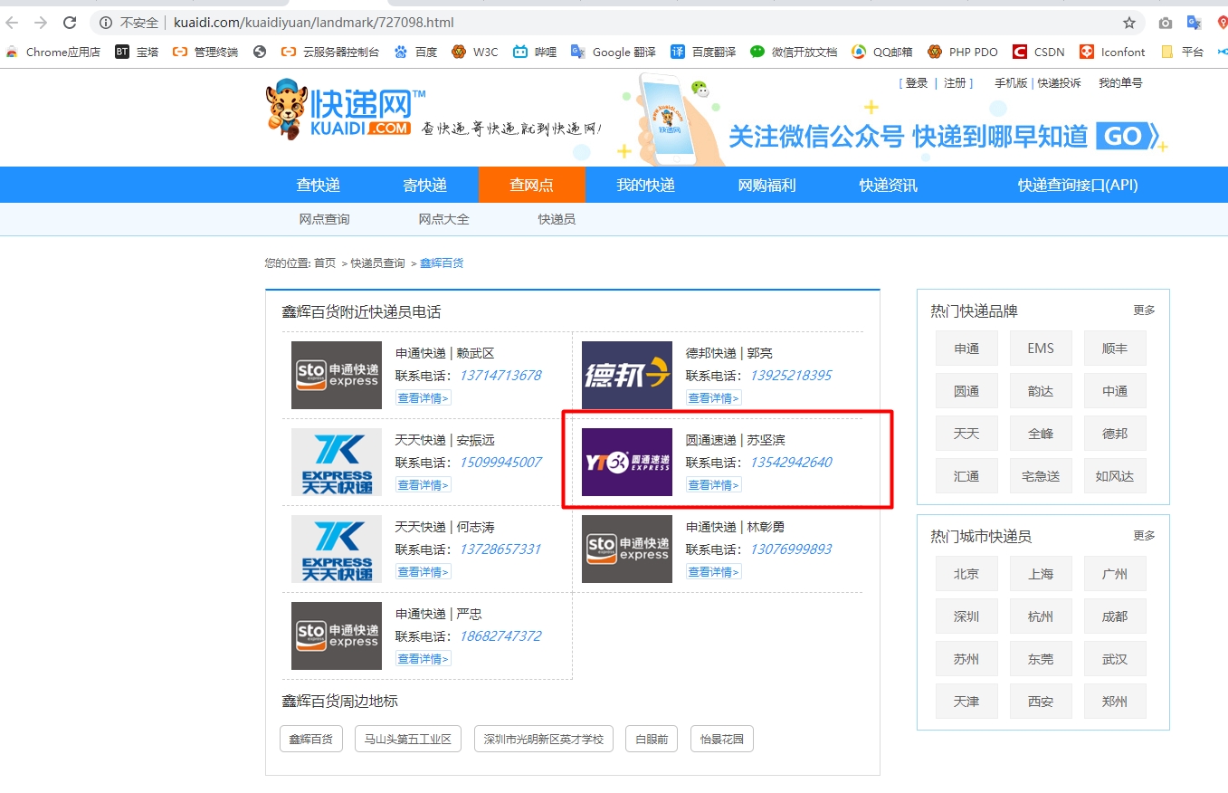Viewport: 1228px width, 793px height.
Task: Open the 查快递 navigation tab
Action: point(319,185)
